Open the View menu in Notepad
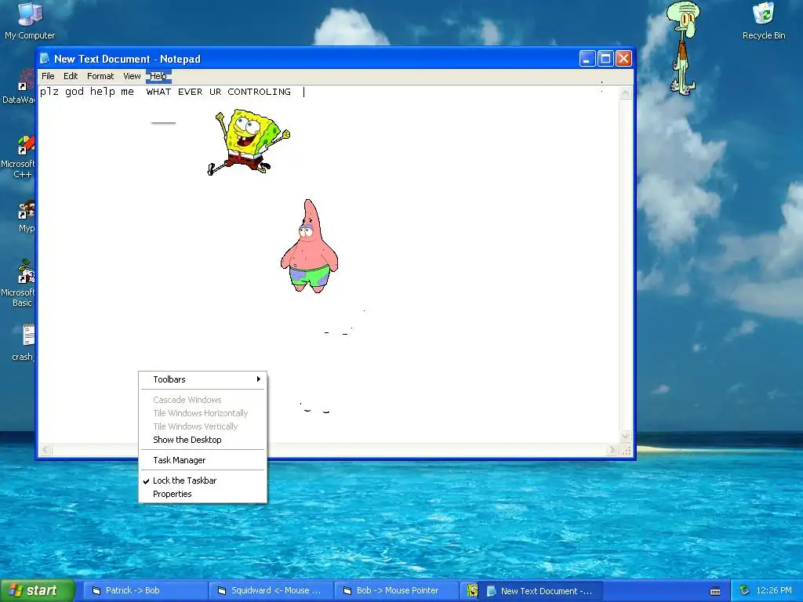Viewport: 803px width, 602px height. (x=132, y=76)
